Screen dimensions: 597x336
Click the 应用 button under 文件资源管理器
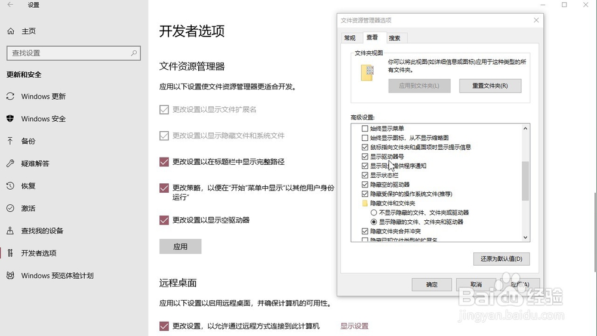[x=180, y=246]
